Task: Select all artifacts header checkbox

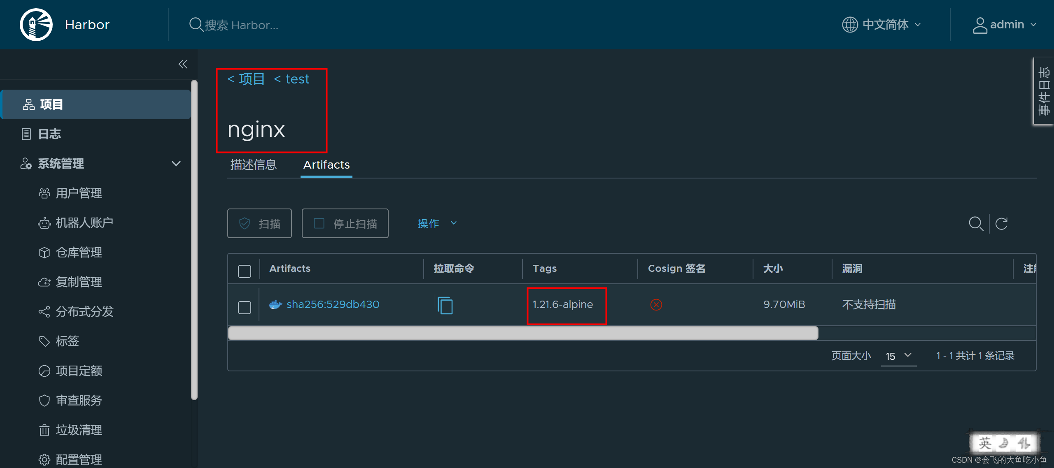Action: pyautogui.click(x=245, y=271)
